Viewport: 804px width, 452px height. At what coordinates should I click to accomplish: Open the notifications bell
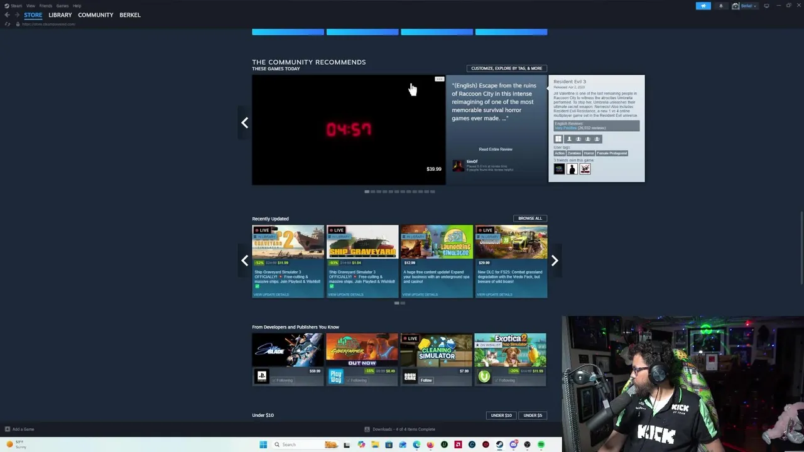[x=721, y=6]
